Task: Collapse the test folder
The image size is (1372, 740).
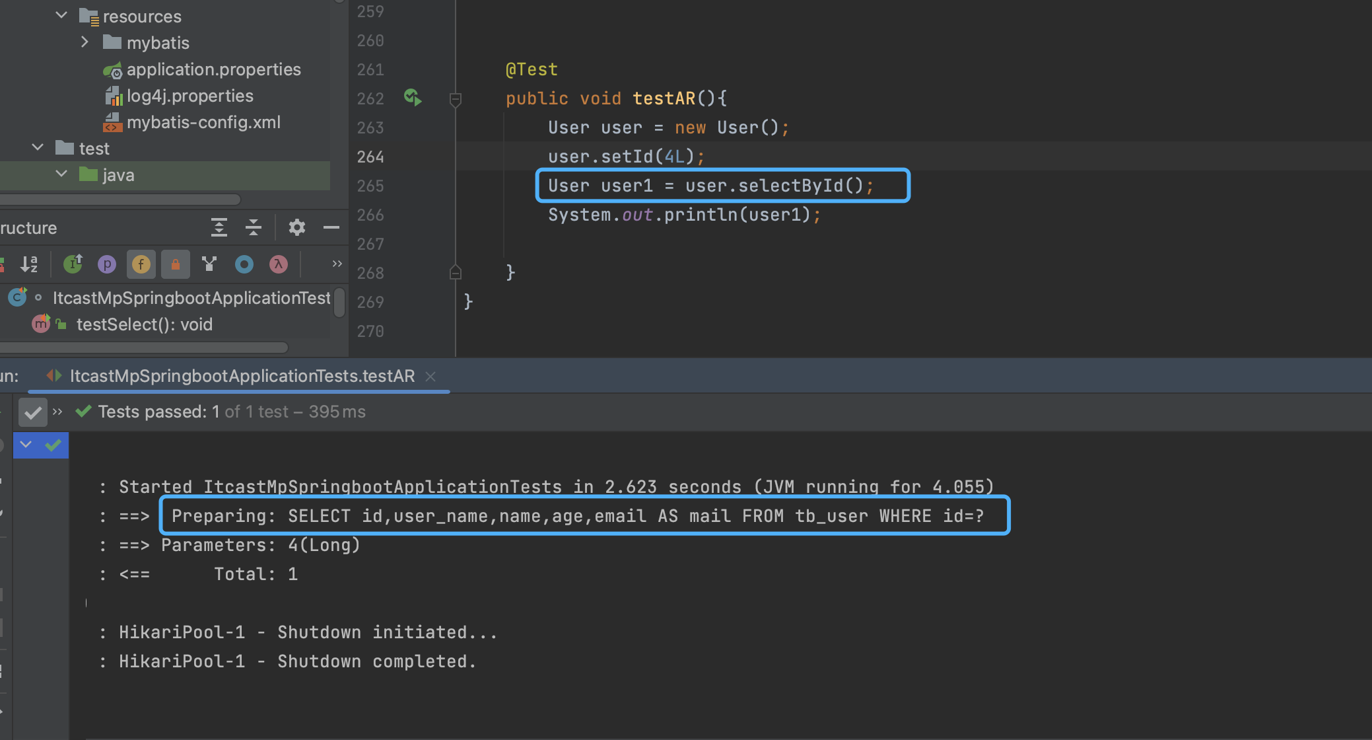Action: (x=38, y=148)
